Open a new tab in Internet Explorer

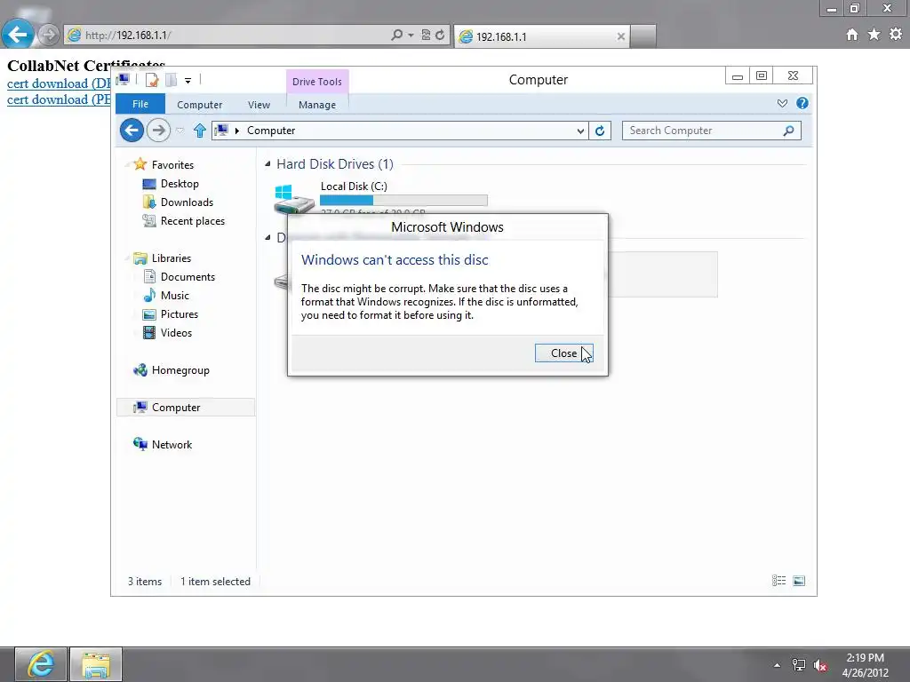pyautogui.click(x=643, y=36)
